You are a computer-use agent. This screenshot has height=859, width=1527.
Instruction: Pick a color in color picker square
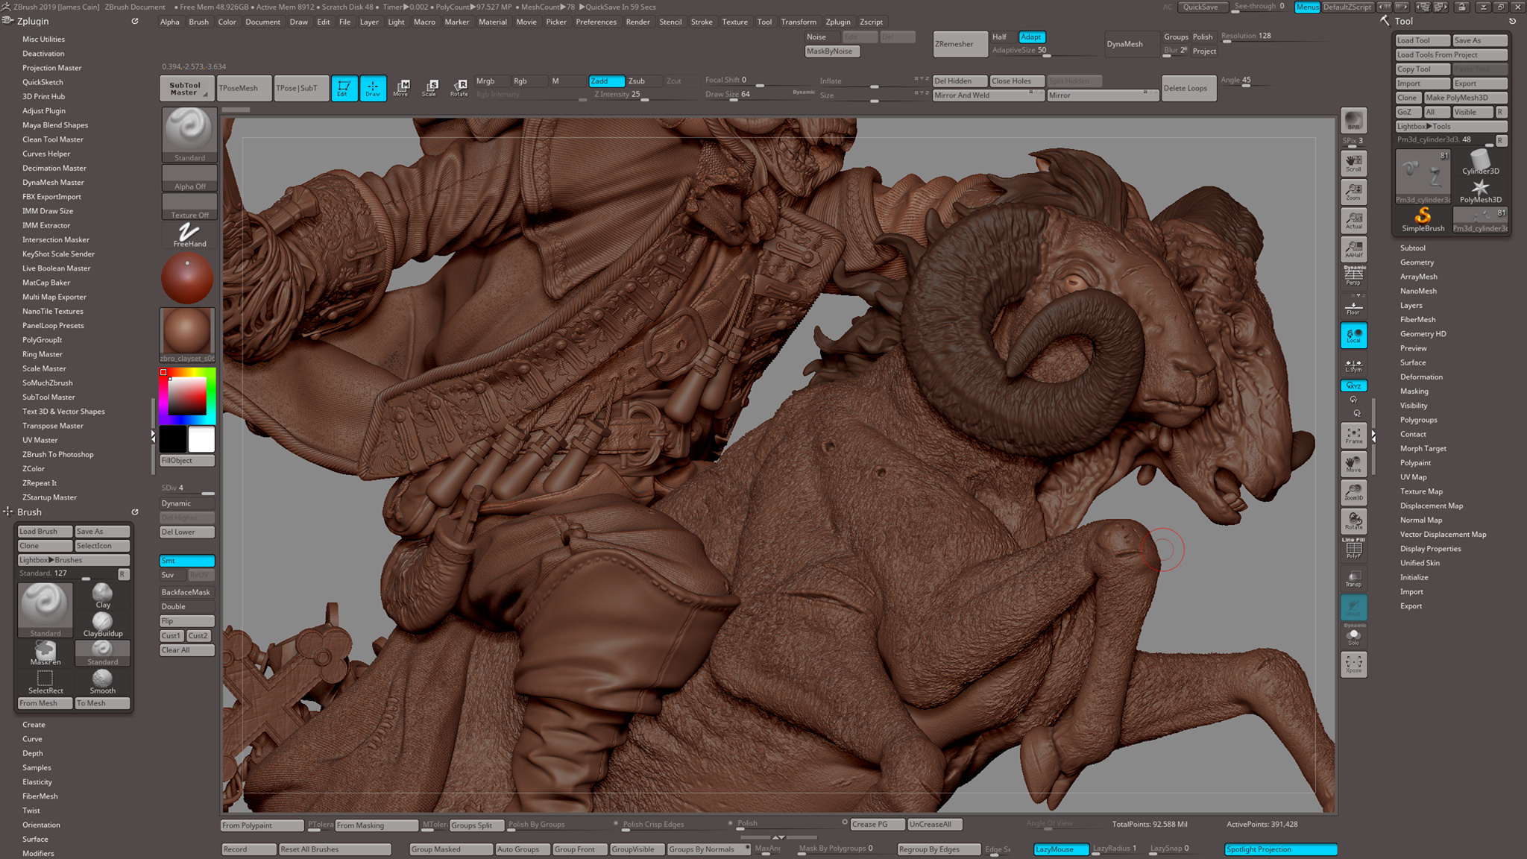[187, 396]
